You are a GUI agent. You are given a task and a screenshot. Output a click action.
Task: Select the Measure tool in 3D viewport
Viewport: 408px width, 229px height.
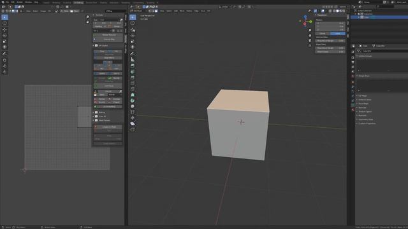[x=133, y=59]
